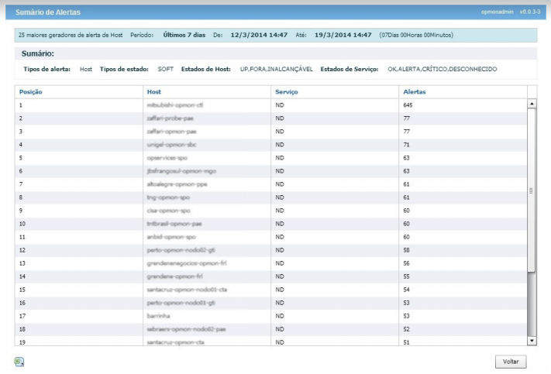The width and height of the screenshot is (551, 374).
Task: Sort by the Host column header
Action: click(153, 91)
